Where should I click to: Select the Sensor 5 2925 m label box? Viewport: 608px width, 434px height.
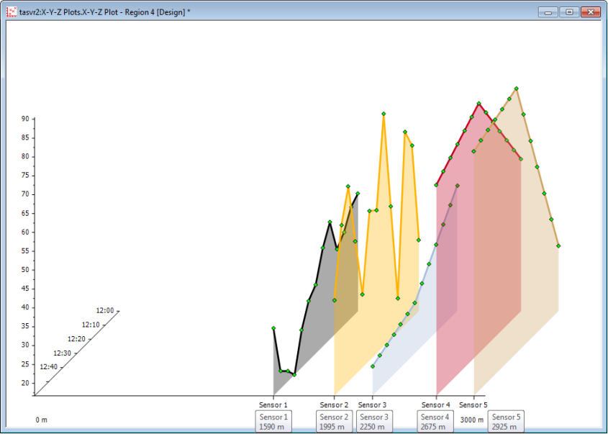pos(506,422)
